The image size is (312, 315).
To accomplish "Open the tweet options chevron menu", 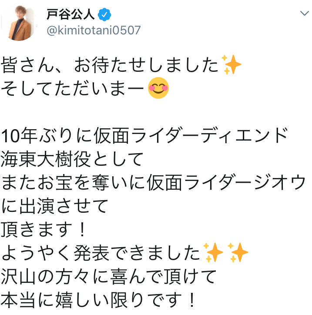I will pyautogui.click(x=304, y=13).
